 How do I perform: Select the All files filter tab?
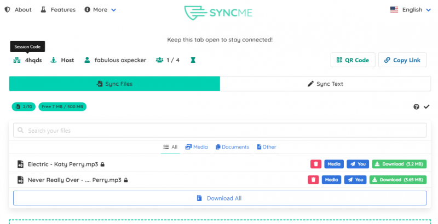tap(170, 147)
